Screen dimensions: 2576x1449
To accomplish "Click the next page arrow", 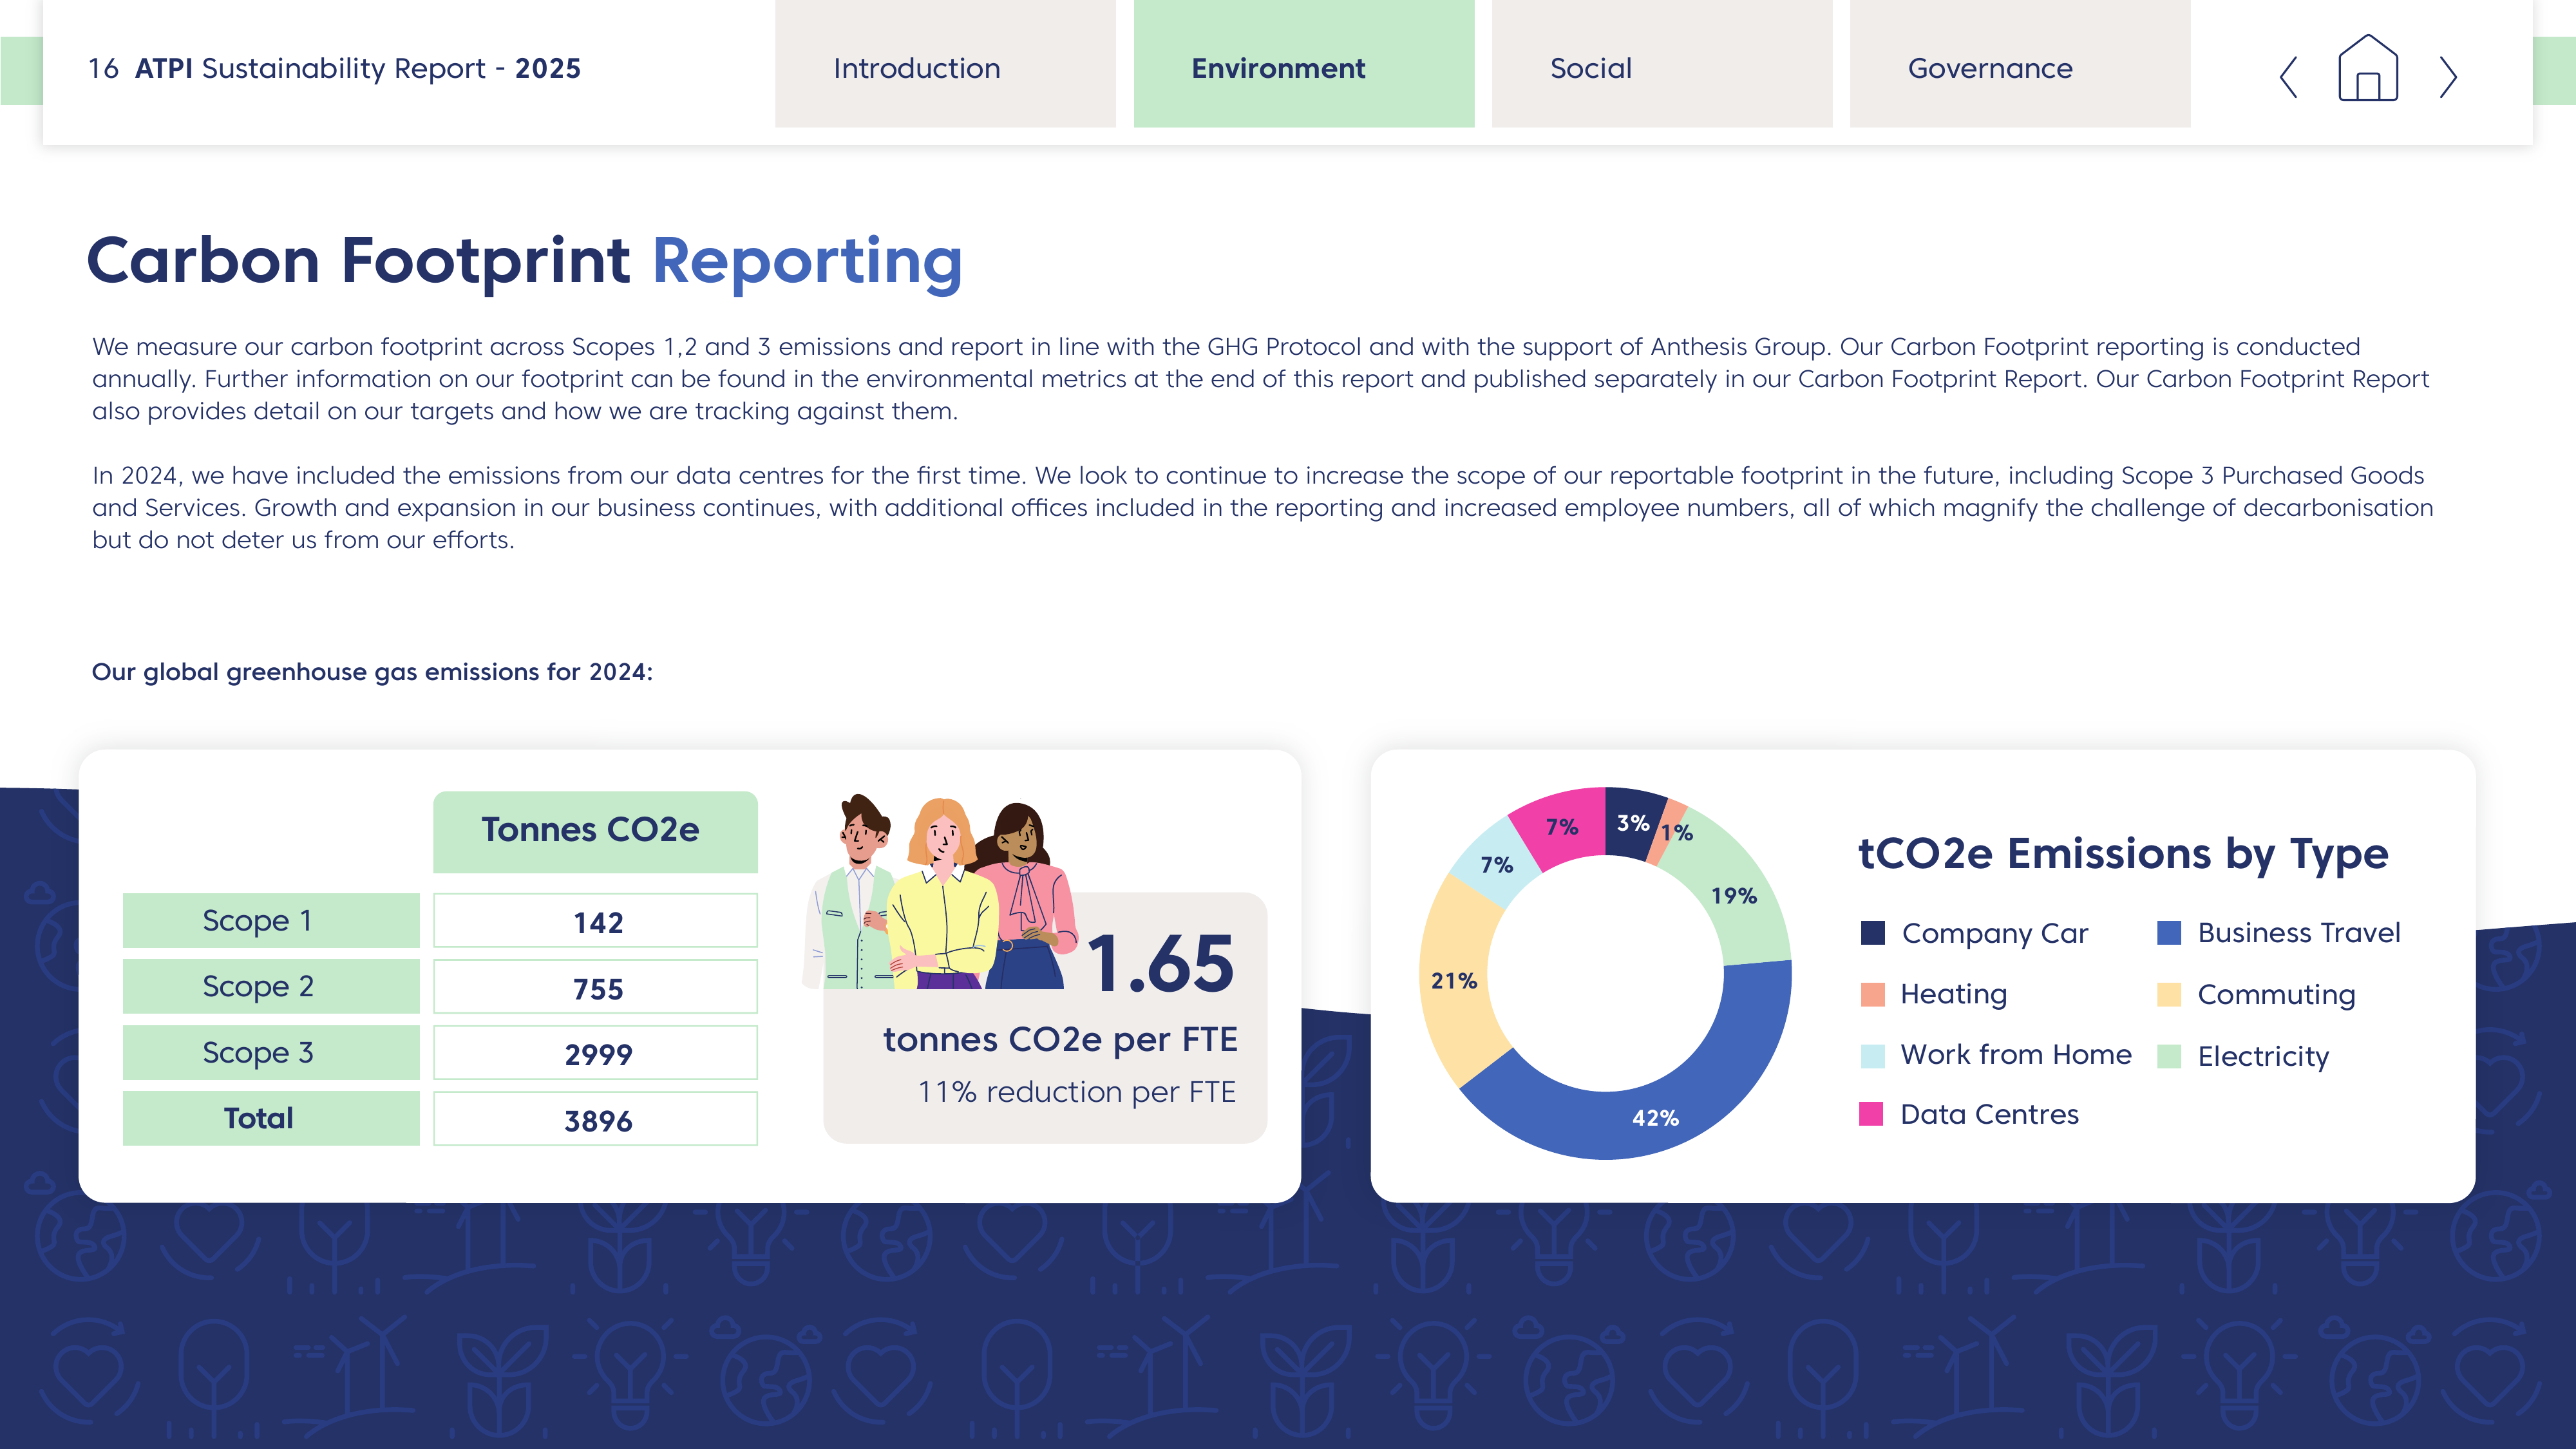I will pyautogui.click(x=2448, y=77).
